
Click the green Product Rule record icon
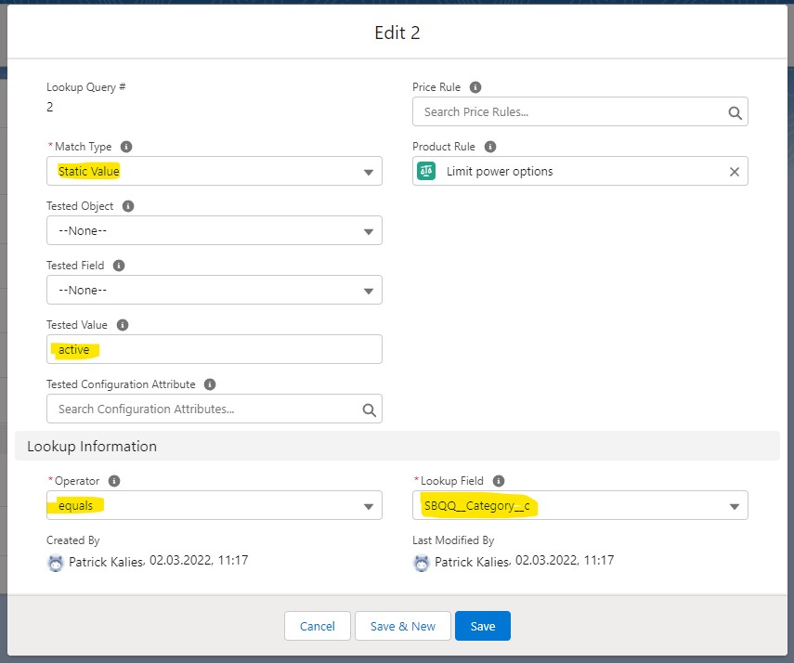426,171
